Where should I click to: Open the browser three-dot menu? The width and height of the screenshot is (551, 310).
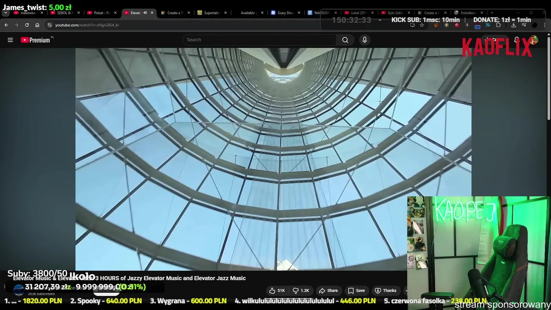coord(545,25)
